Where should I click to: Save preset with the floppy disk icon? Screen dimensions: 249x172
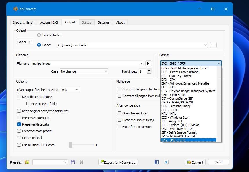[x=73, y=162]
